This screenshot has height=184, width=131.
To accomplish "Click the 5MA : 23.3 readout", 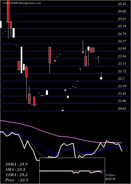I will pyautogui.click(x=15, y=170).
